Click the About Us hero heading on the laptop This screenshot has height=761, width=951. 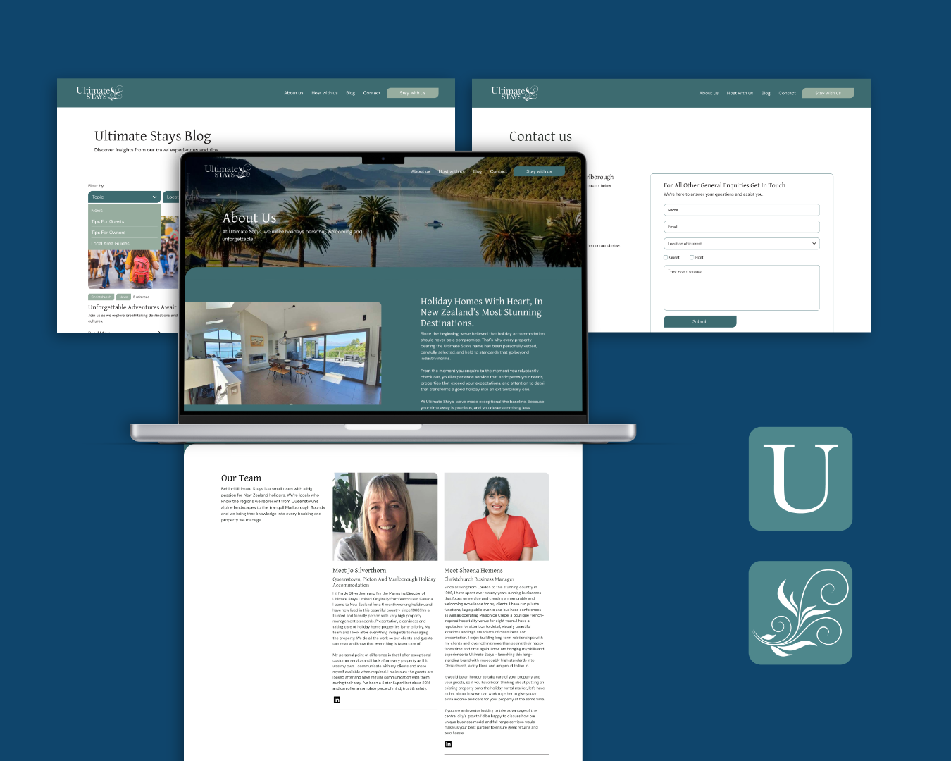(249, 218)
